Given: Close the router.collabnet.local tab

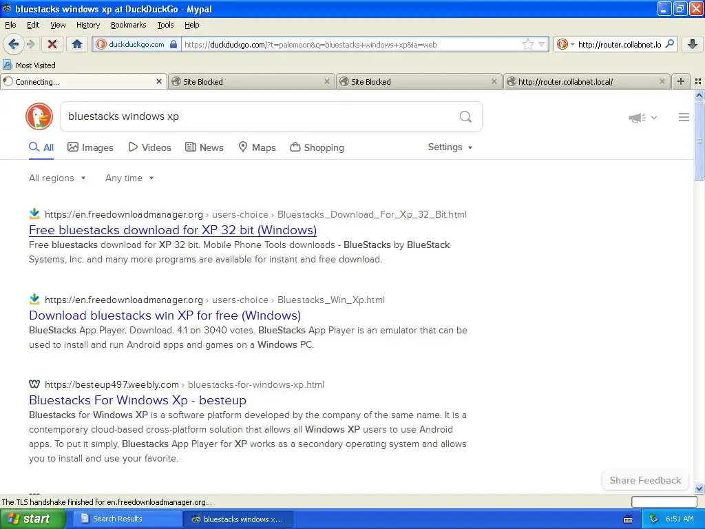Looking at the screenshot, I should point(662,81).
